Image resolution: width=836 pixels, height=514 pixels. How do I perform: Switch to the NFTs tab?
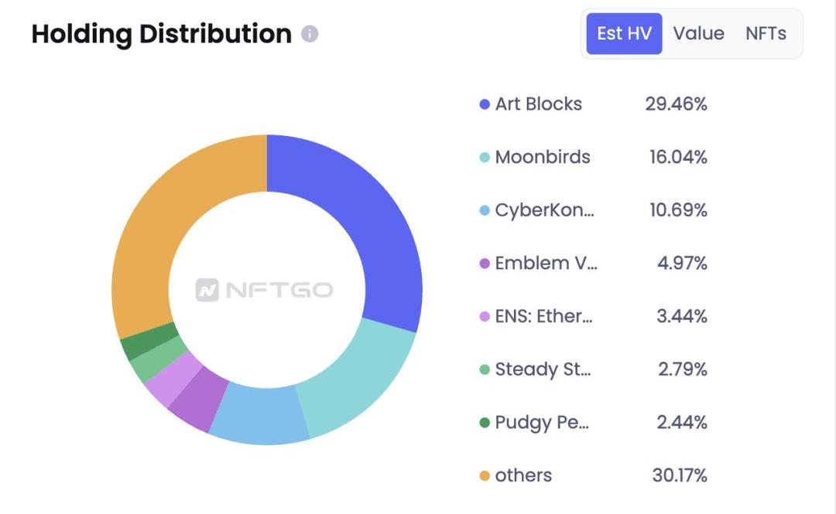[766, 33]
